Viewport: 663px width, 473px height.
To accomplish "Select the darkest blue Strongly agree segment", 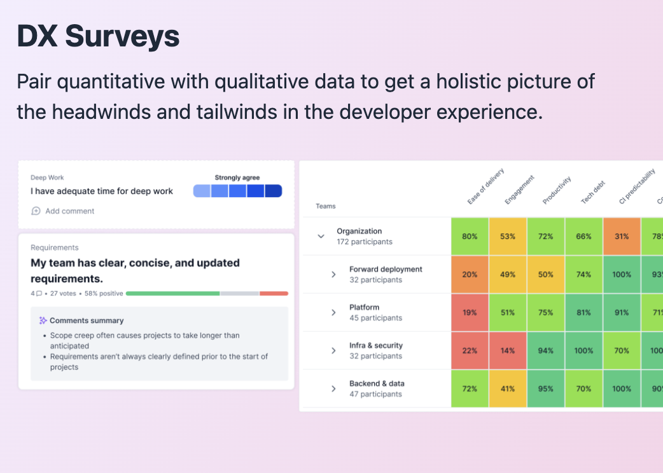I will (274, 191).
